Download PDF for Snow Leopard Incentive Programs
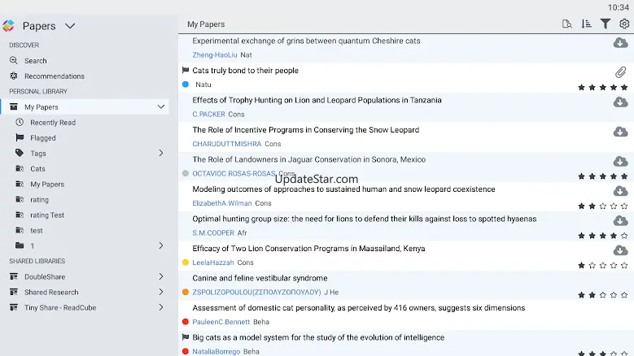This screenshot has width=634, height=356. pos(620,132)
